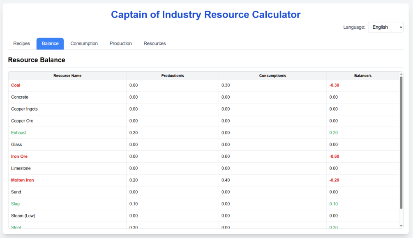Open the Language dropdown
The width and height of the screenshot is (413, 238).
385,27
